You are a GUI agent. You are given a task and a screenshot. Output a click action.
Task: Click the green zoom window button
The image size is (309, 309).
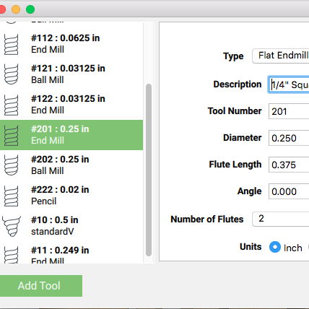(30, 9)
